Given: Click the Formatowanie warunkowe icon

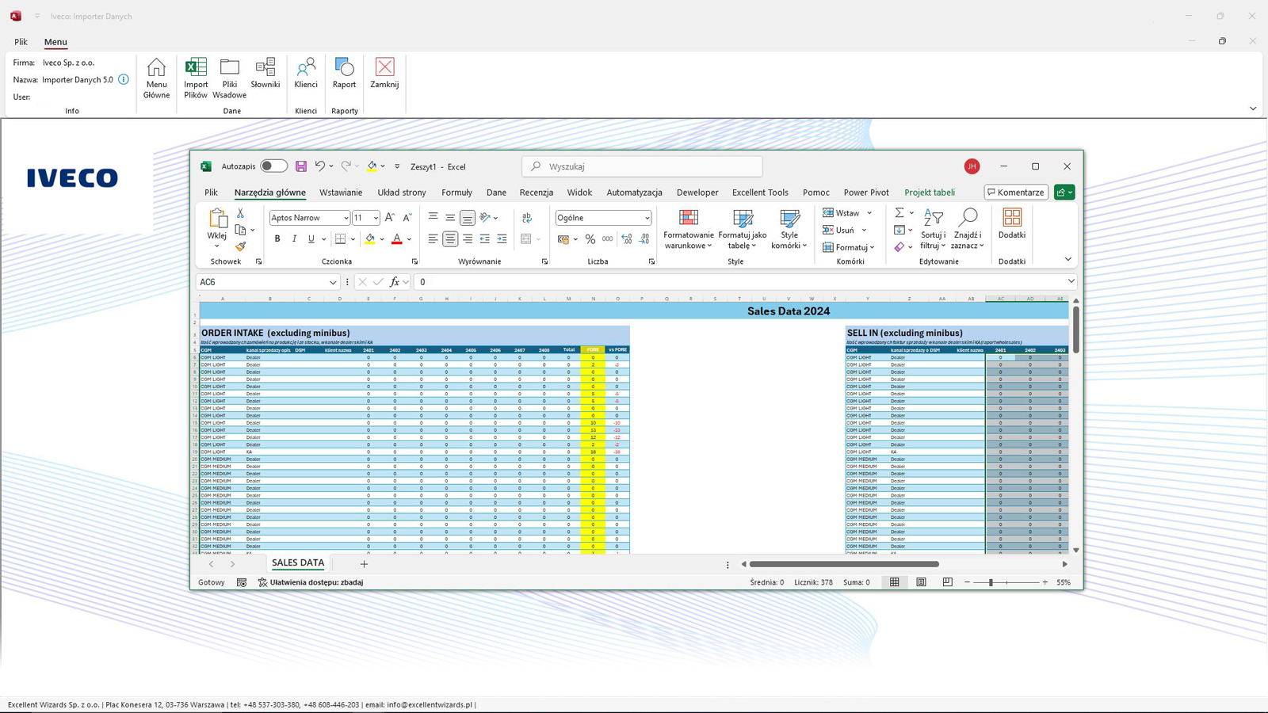Looking at the screenshot, I should 688,229.
